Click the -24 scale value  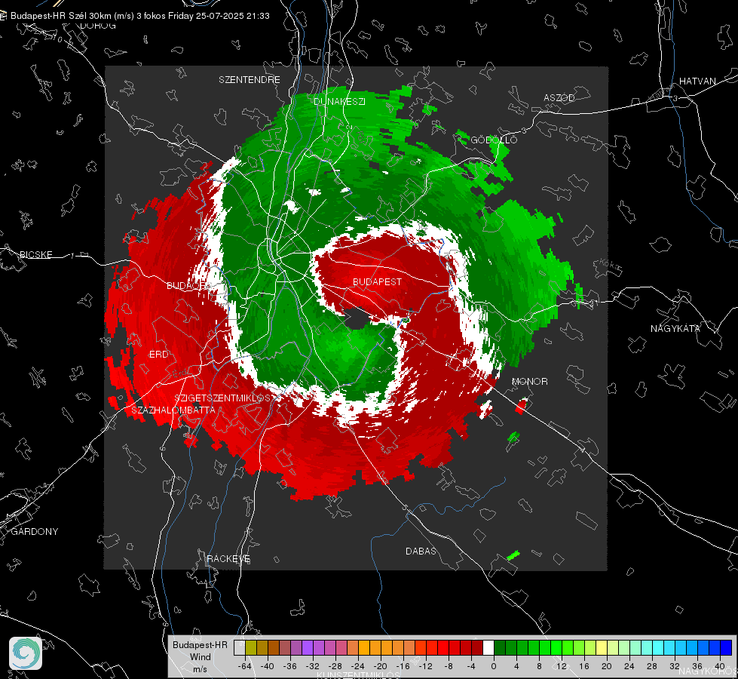358,666
